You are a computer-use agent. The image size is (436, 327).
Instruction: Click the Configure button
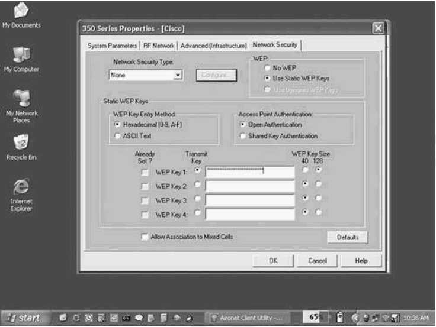pyautogui.click(x=216, y=75)
